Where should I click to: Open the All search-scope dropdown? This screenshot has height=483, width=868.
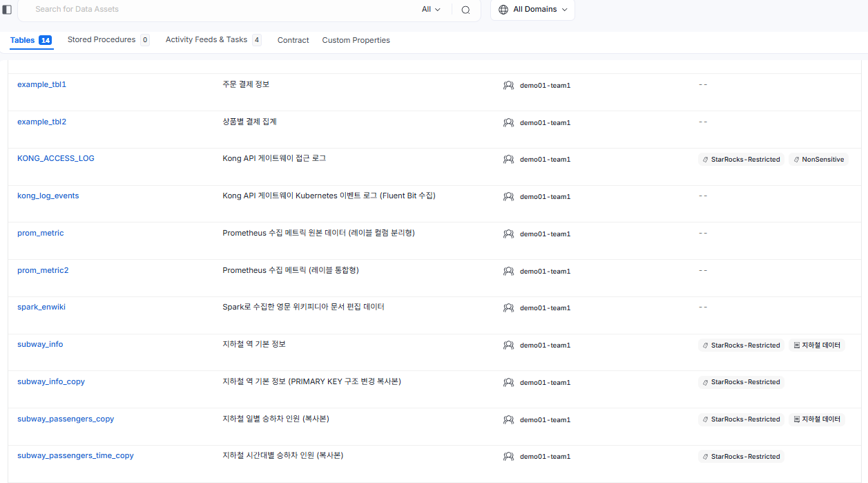(431, 10)
